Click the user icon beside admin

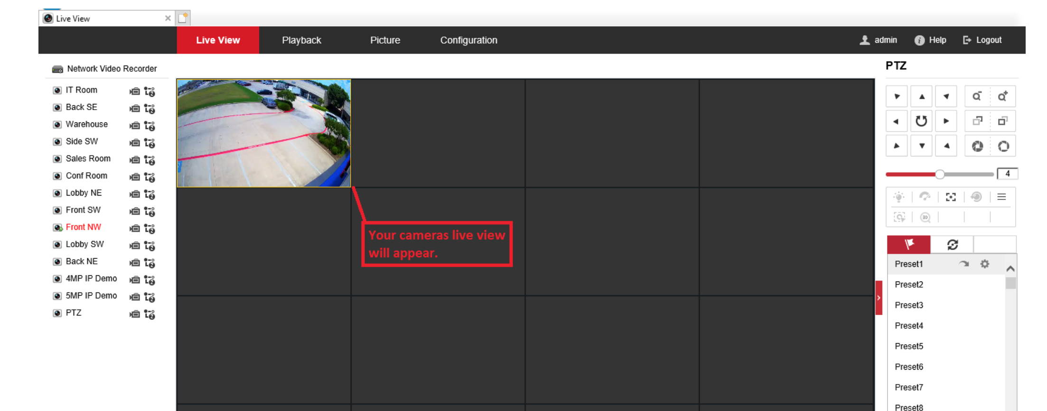pyautogui.click(x=864, y=40)
